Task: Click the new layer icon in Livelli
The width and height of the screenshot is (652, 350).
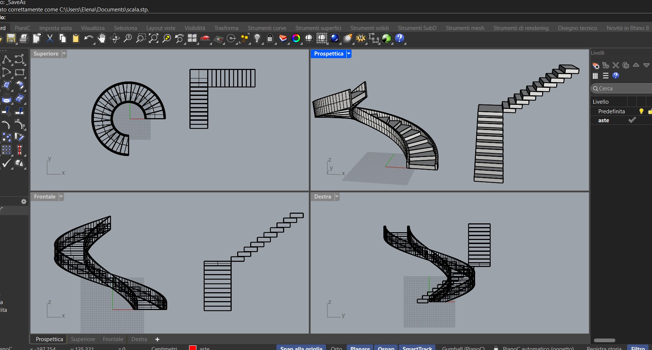Action: pos(595,66)
